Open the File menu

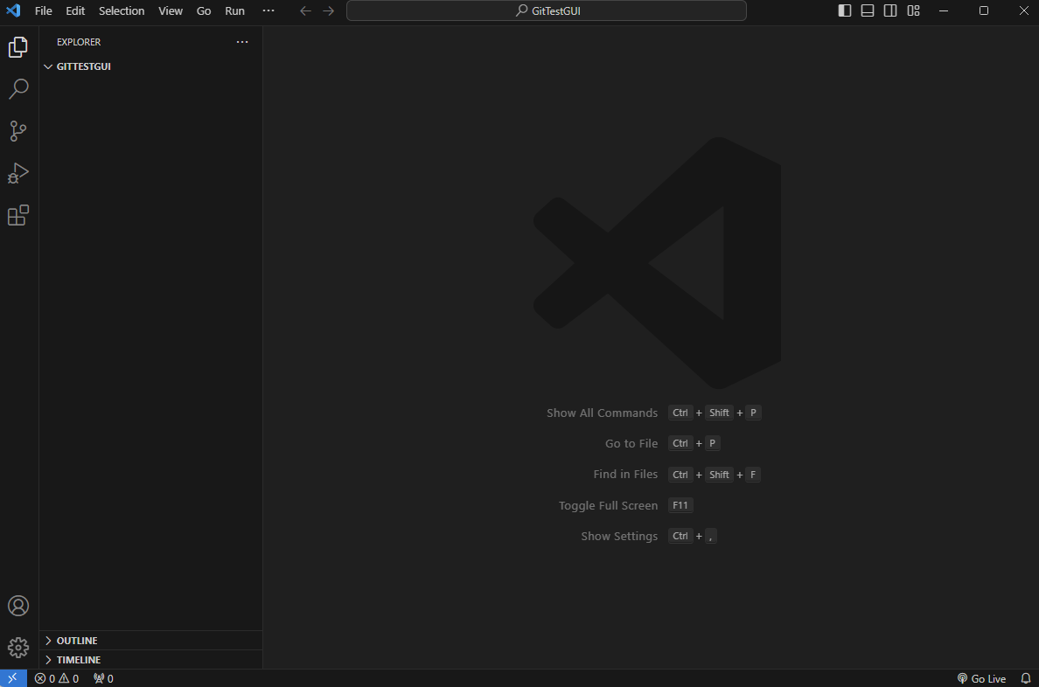click(x=44, y=10)
